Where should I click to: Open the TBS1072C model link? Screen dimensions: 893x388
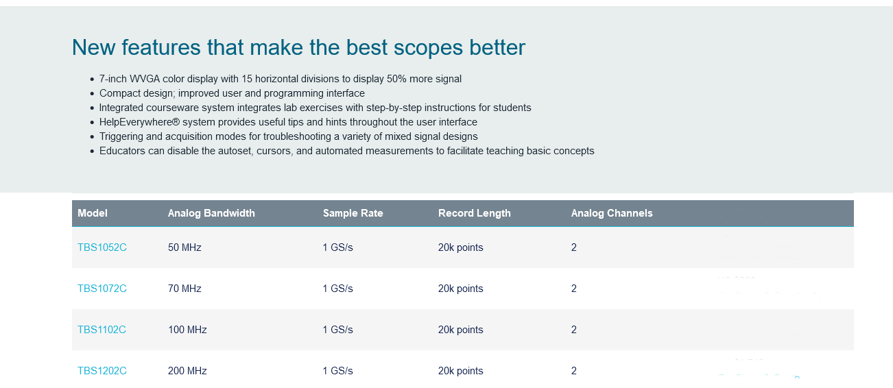(x=102, y=289)
